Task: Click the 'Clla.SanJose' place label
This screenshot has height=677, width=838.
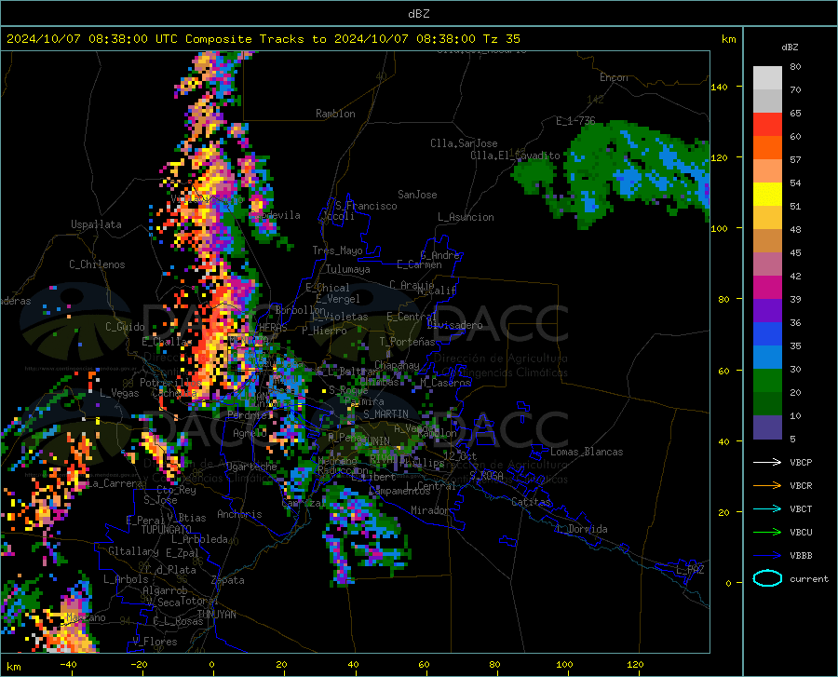Action: click(464, 143)
